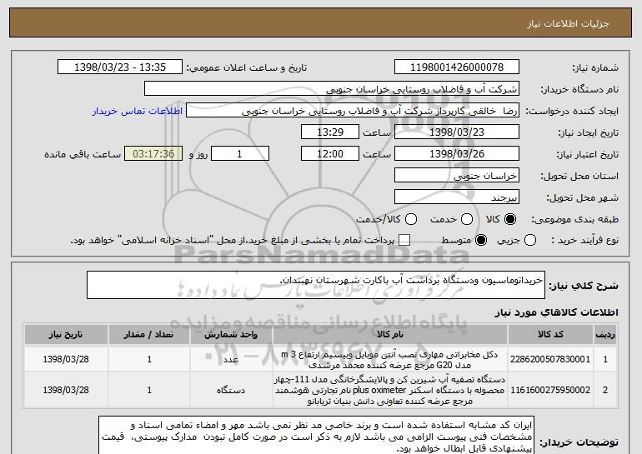Click the کد کالا column header
The image size is (642, 454).
550,335
